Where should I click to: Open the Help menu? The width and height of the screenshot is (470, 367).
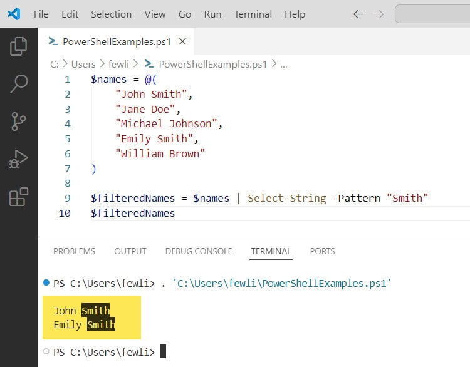295,14
